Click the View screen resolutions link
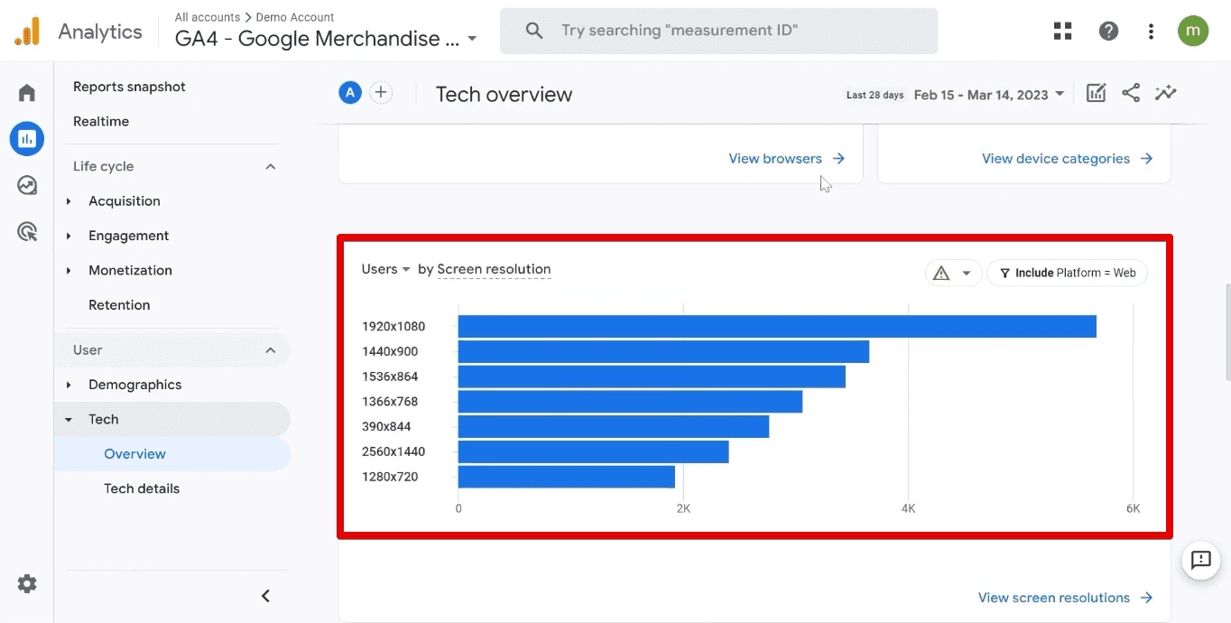The image size is (1231, 623). click(x=1054, y=597)
